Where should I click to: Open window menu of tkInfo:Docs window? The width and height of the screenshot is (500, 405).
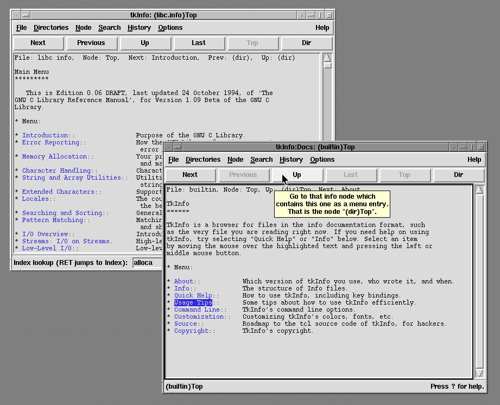178,147
